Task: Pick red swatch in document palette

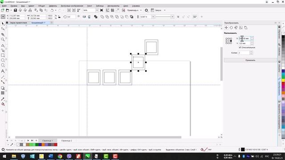Action: [56, 144]
